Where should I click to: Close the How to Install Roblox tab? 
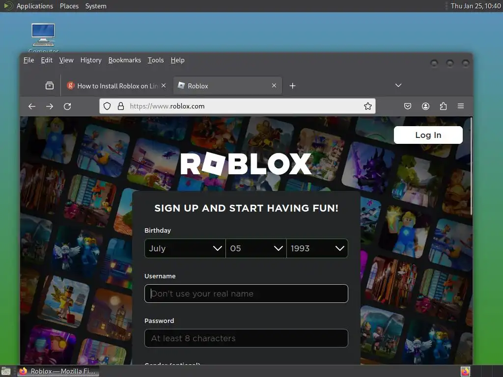pos(164,85)
